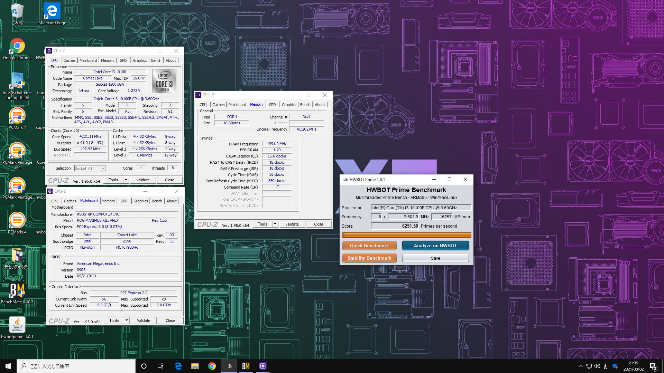
Task: Switch to CPU tab in Mainboard CPU-Z window
Action: [x=55, y=201]
